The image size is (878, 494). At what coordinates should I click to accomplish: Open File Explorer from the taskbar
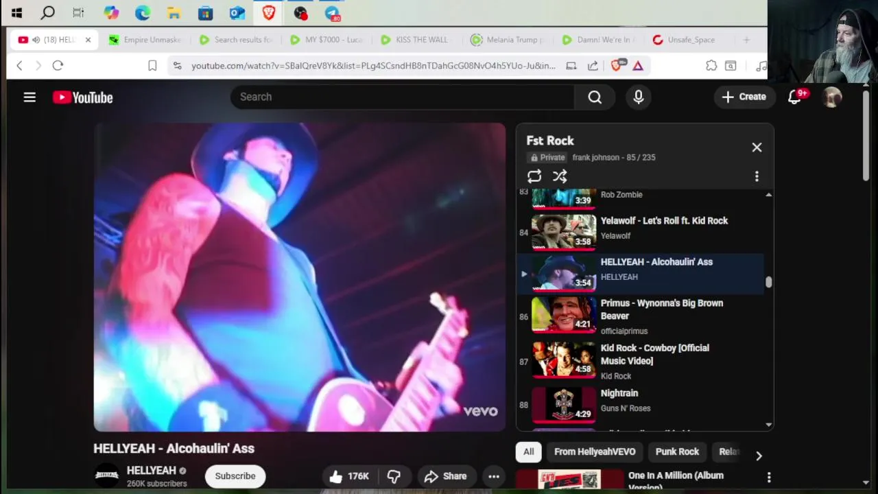tap(174, 12)
